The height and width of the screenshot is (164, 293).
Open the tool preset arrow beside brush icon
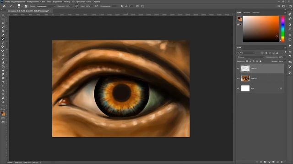13,6
